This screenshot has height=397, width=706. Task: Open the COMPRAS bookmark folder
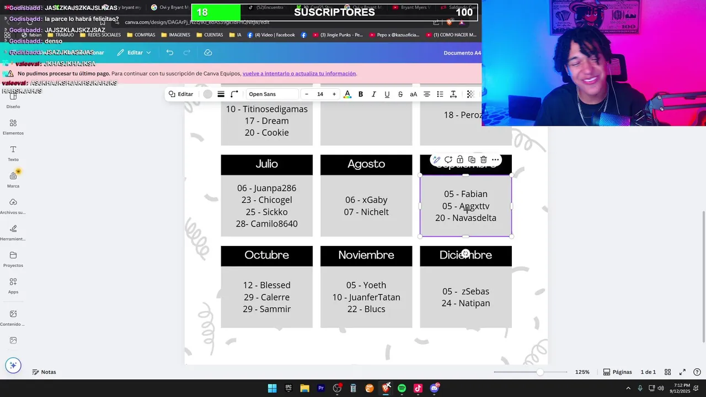[141, 35]
